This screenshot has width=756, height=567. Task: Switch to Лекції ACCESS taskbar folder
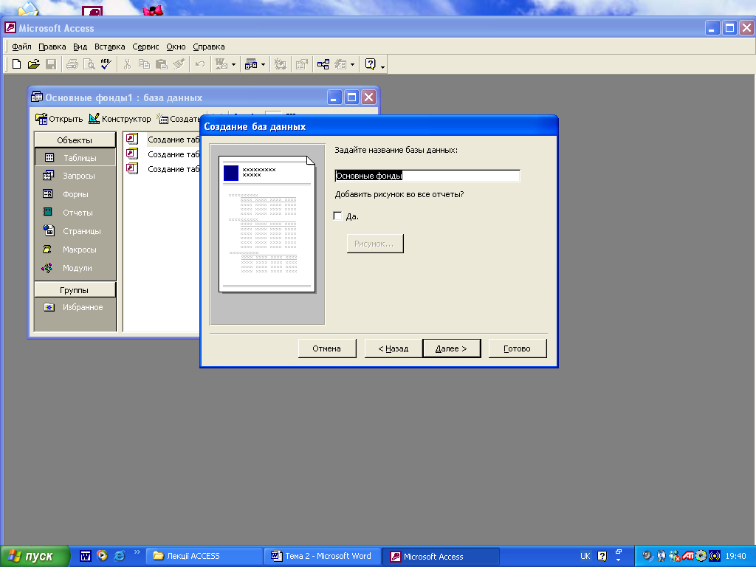point(204,556)
